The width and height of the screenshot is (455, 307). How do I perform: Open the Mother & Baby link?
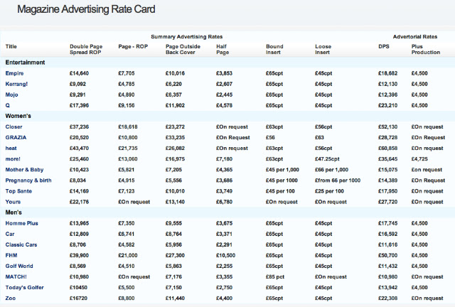[x=24, y=170]
